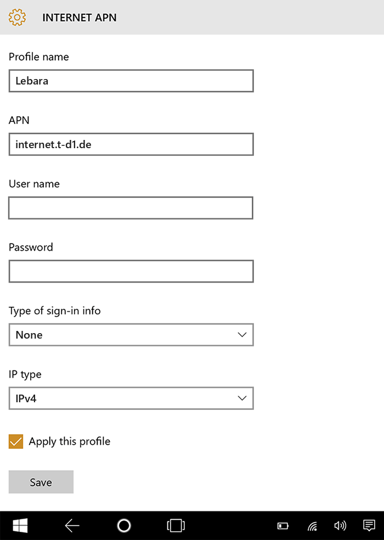The height and width of the screenshot is (540, 384).
Task: Click the battery status icon
Action: coord(283,525)
